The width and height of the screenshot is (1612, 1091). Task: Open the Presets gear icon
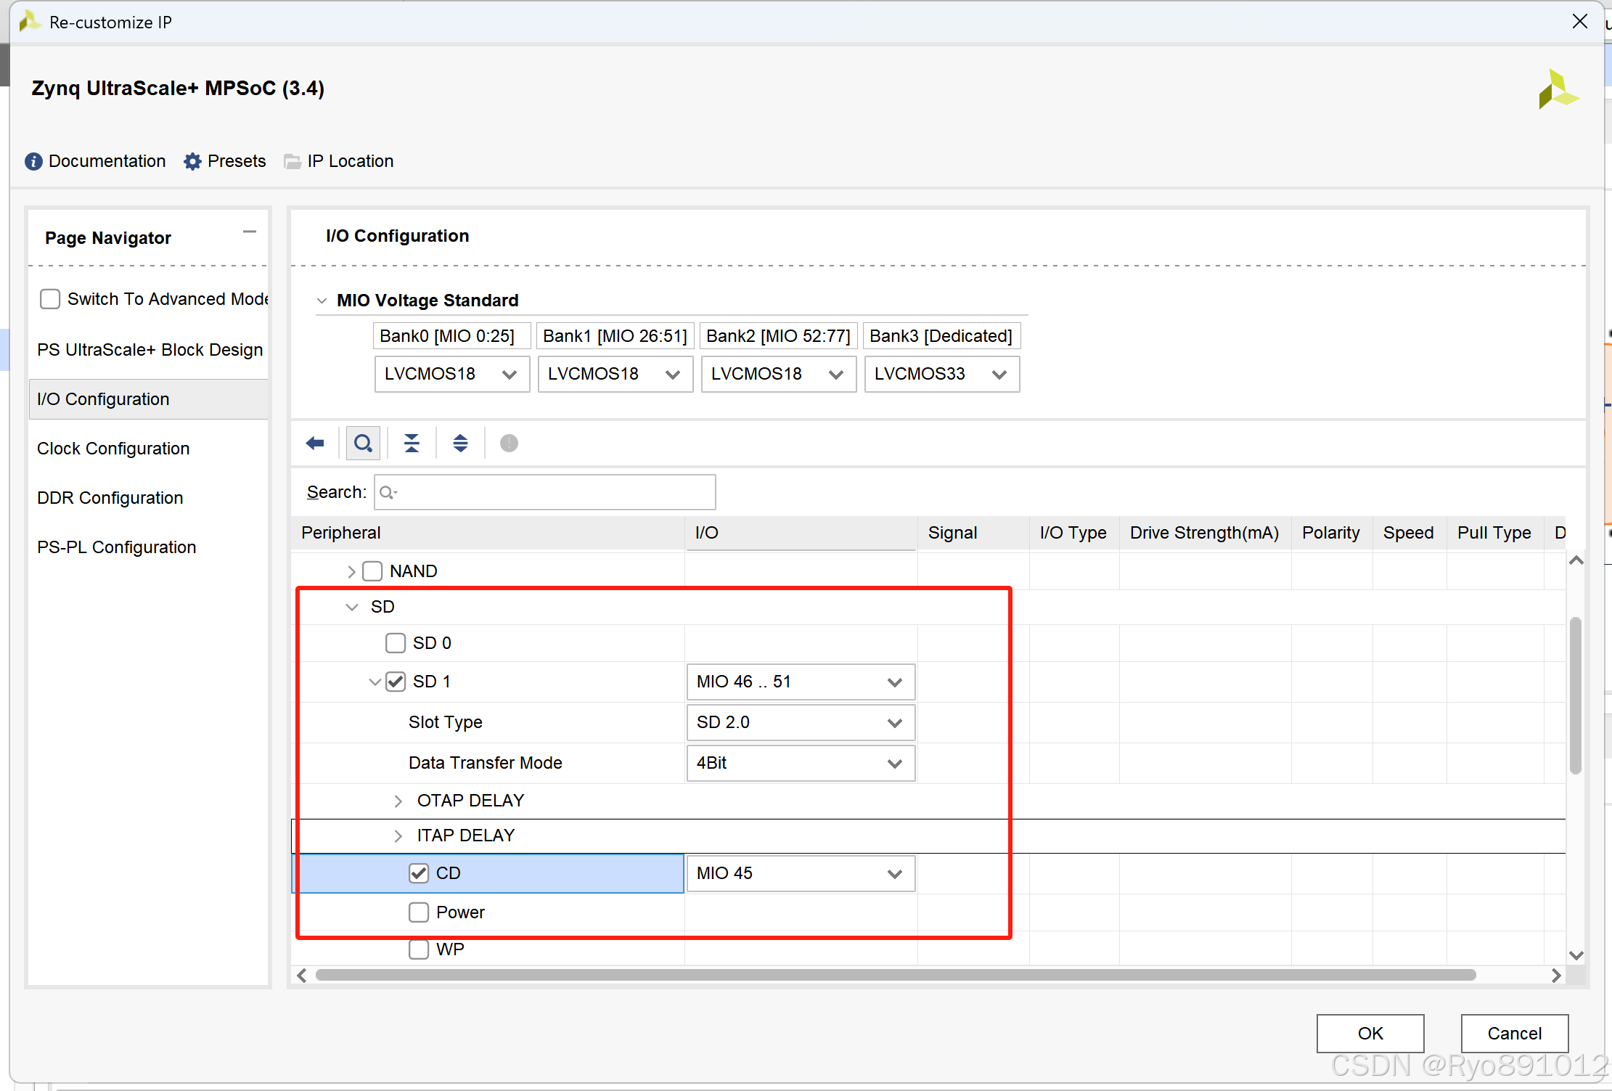pyautogui.click(x=192, y=161)
